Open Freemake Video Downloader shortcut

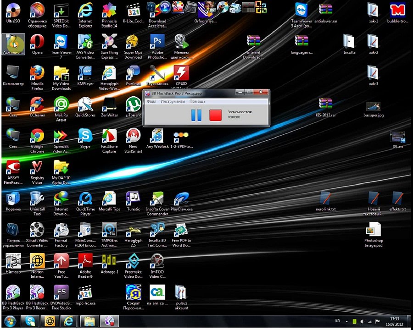pyautogui.click(x=133, y=266)
